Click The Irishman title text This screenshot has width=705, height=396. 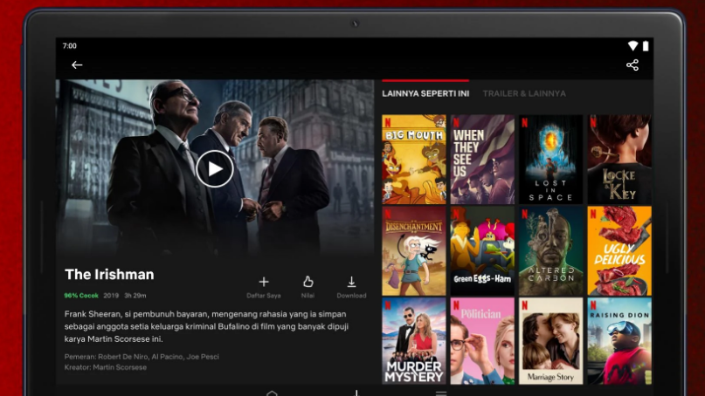(109, 275)
